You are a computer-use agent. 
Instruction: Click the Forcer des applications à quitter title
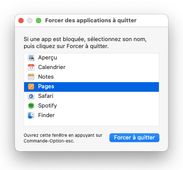coord(91,21)
